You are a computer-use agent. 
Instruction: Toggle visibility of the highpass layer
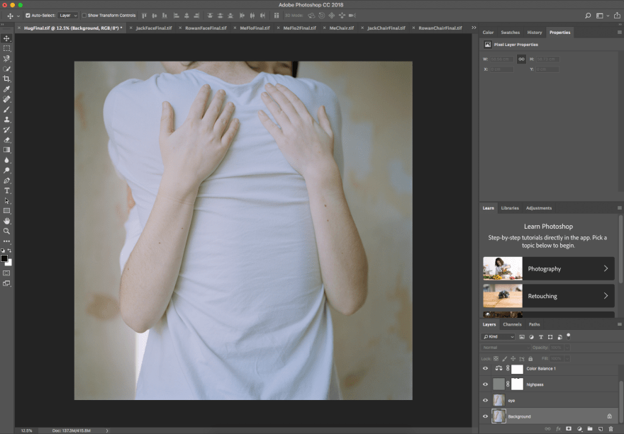(x=486, y=384)
